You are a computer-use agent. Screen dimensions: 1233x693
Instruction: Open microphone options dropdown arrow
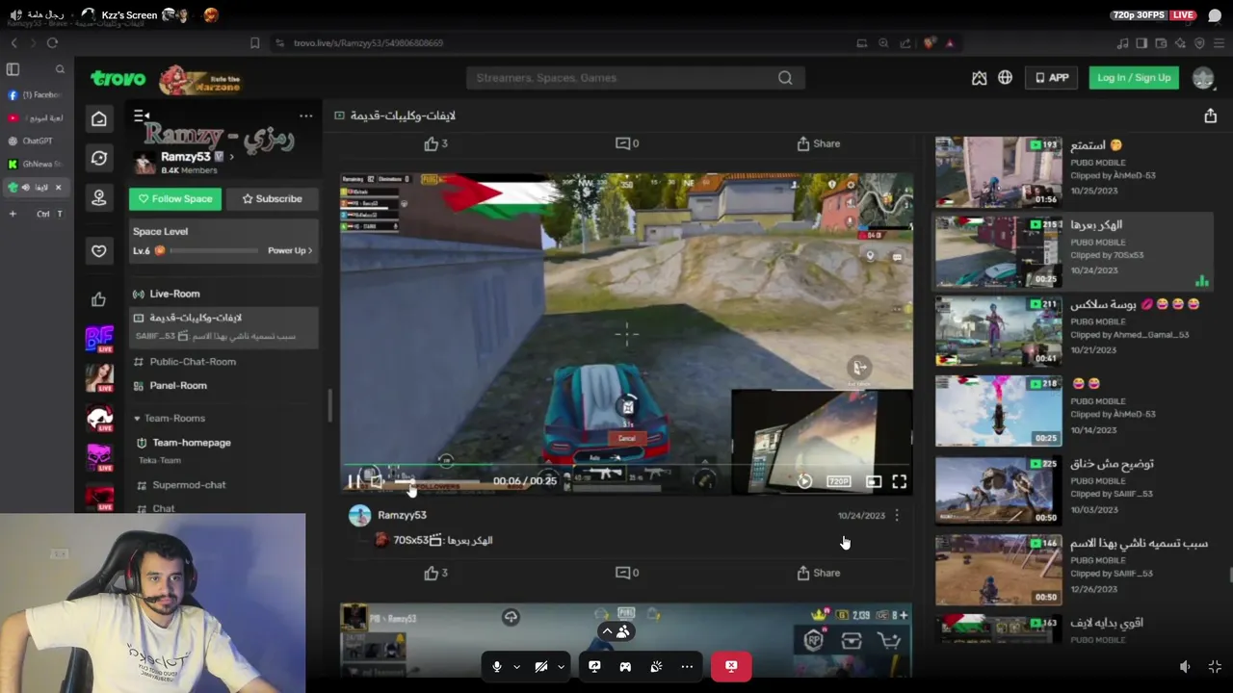point(516,666)
